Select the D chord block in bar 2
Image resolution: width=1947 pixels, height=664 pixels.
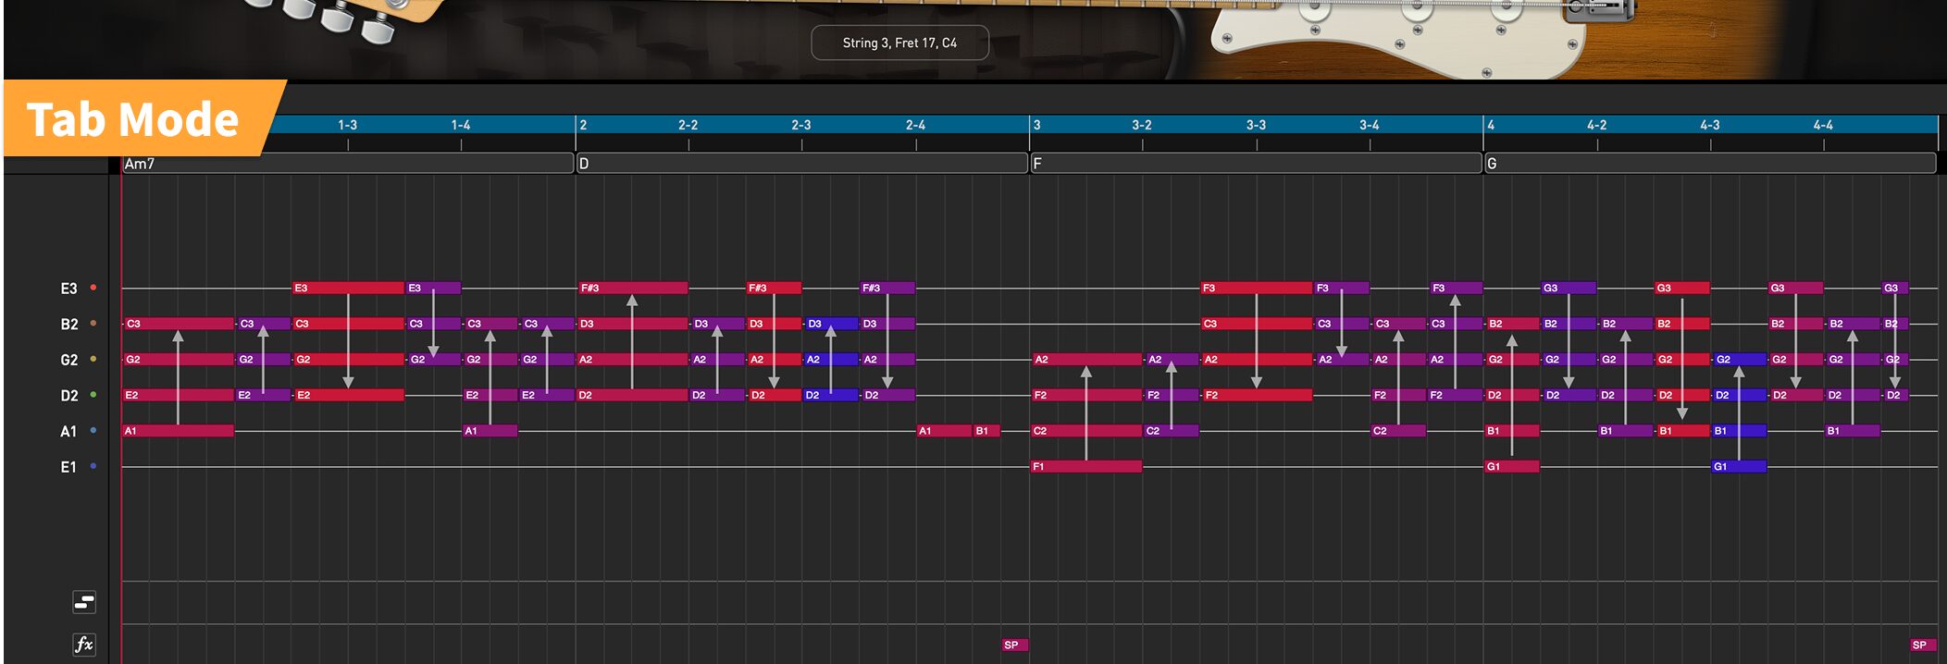pyautogui.click(x=801, y=164)
